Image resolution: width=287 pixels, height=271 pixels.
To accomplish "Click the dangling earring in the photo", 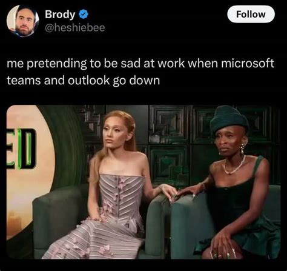I will point(242,147).
